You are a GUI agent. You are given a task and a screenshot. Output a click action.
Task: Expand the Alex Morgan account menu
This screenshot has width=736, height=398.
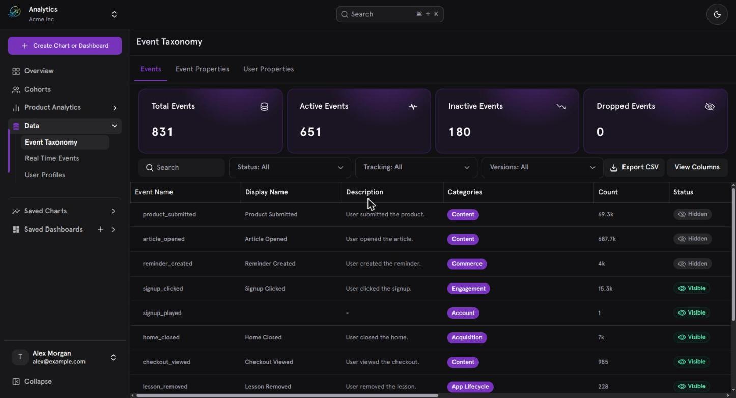click(113, 358)
